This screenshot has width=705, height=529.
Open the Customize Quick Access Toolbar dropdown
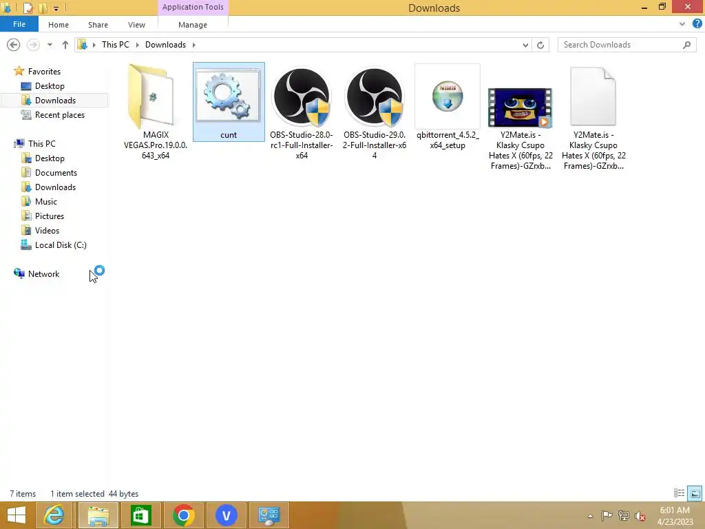click(x=56, y=8)
